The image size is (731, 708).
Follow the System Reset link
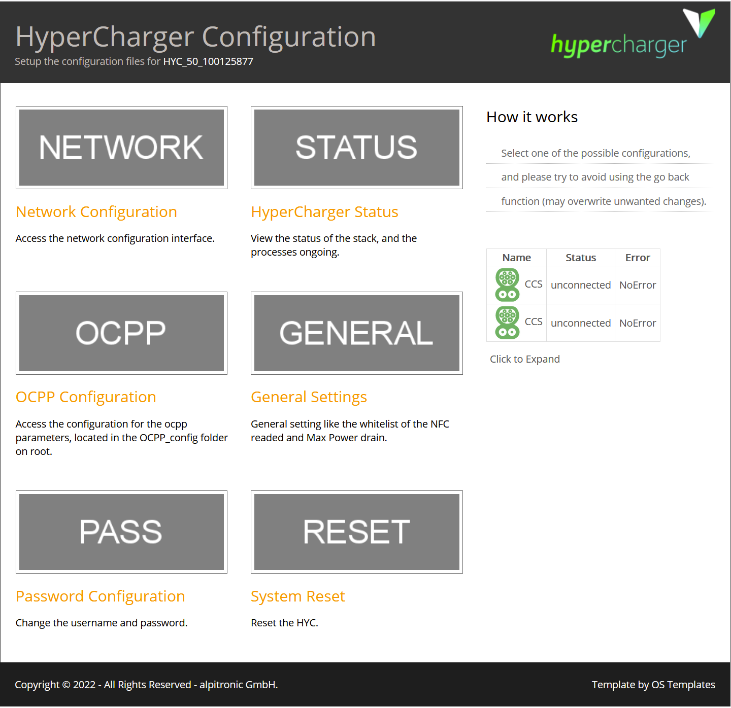pos(297,596)
